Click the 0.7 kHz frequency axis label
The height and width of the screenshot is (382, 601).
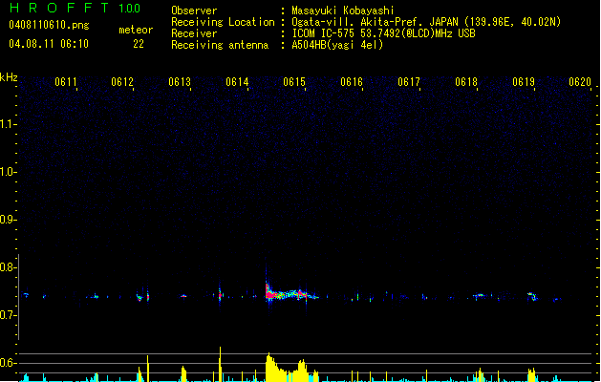point(8,315)
